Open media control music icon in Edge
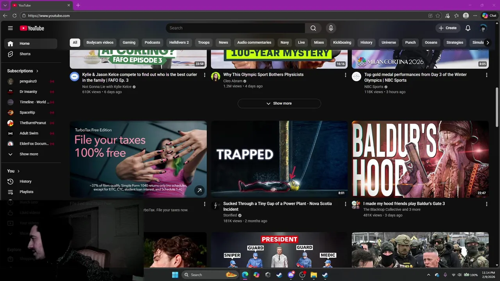Image resolution: width=500 pixels, height=281 pixels. pos(447,16)
